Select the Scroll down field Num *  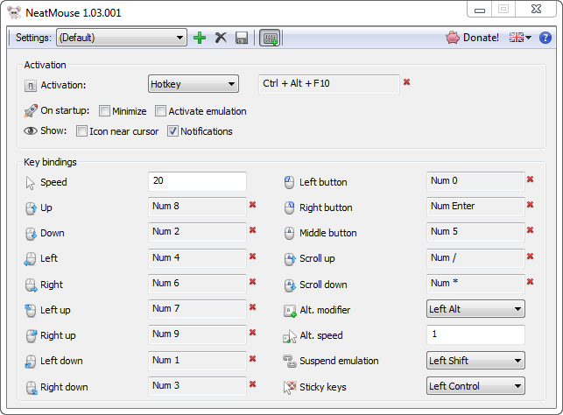pyautogui.click(x=475, y=284)
